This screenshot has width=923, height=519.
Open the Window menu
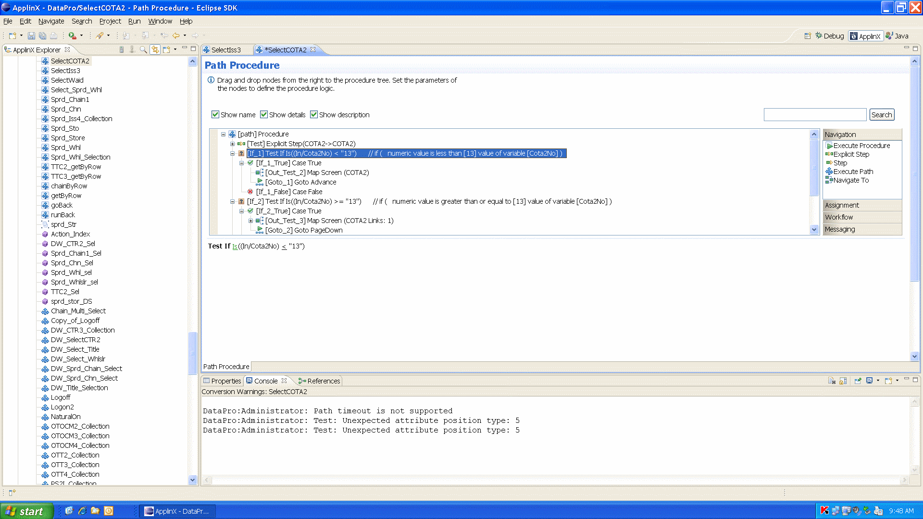tap(160, 21)
